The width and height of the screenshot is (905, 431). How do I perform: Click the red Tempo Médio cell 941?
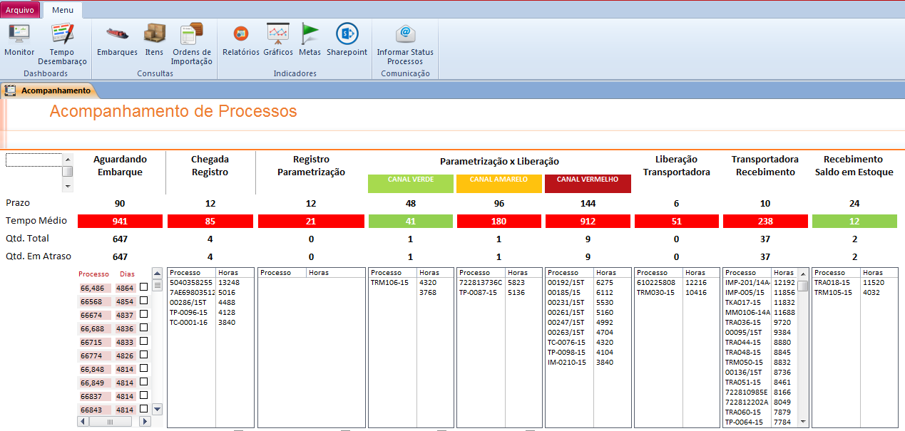coord(120,221)
